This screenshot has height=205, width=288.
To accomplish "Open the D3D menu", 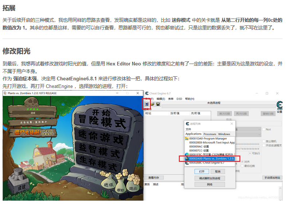I will 179,99.
